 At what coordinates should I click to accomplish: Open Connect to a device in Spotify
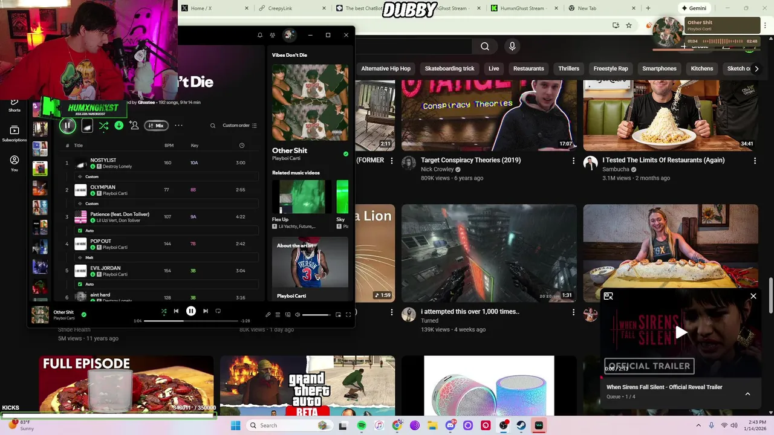[x=288, y=315]
